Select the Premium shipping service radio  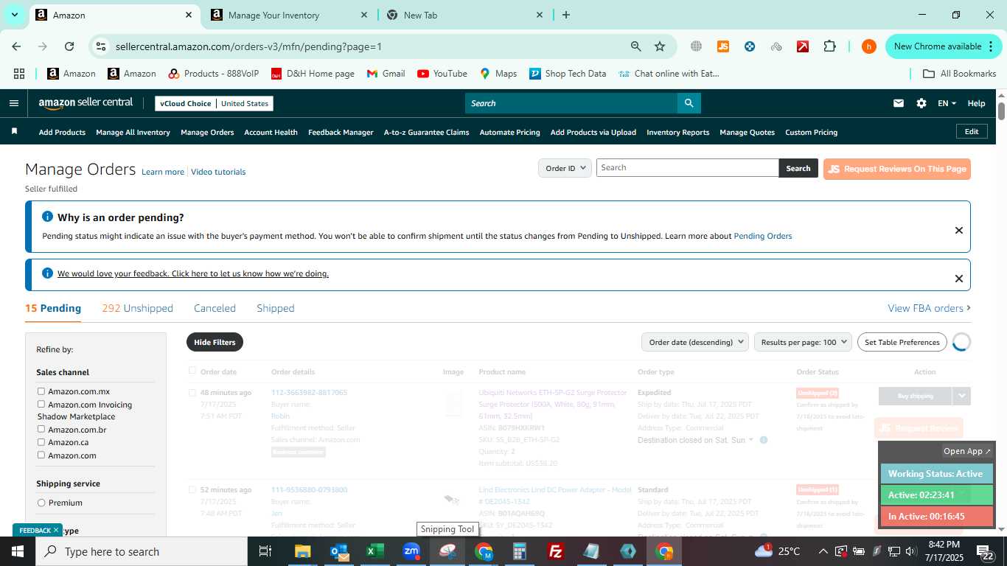(41, 503)
